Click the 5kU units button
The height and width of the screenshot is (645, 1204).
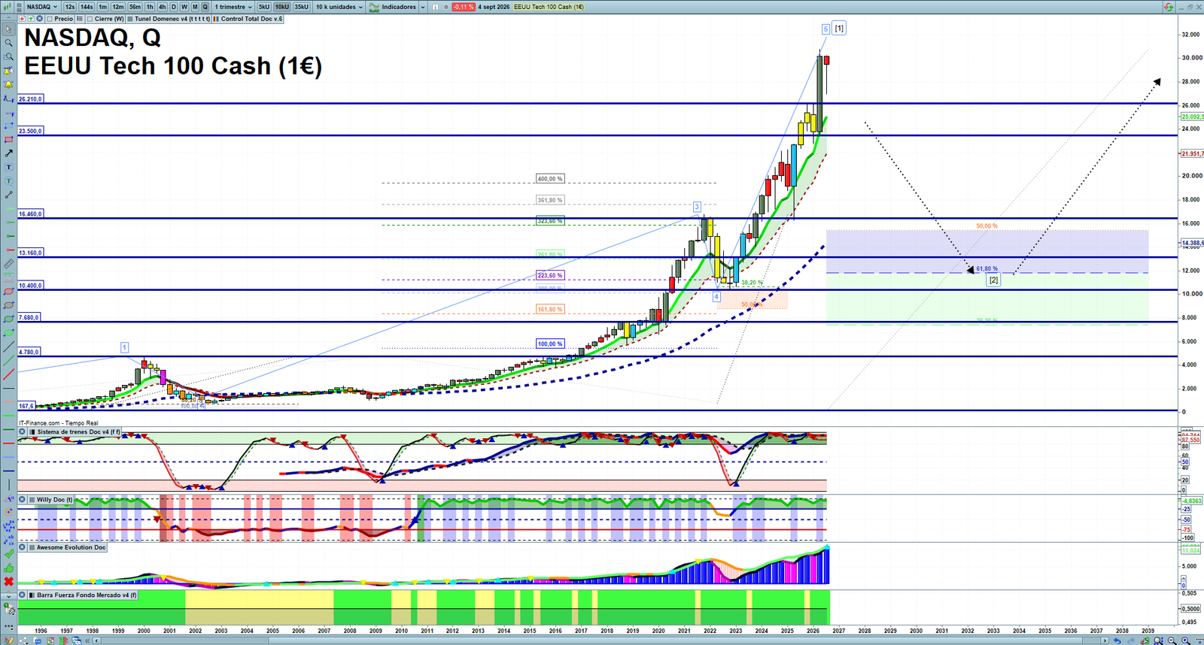tap(264, 7)
